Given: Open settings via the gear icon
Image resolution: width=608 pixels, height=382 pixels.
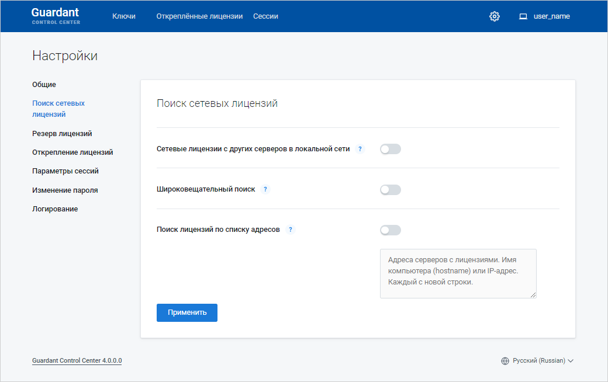Looking at the screenshot, I should click(495, 16).
